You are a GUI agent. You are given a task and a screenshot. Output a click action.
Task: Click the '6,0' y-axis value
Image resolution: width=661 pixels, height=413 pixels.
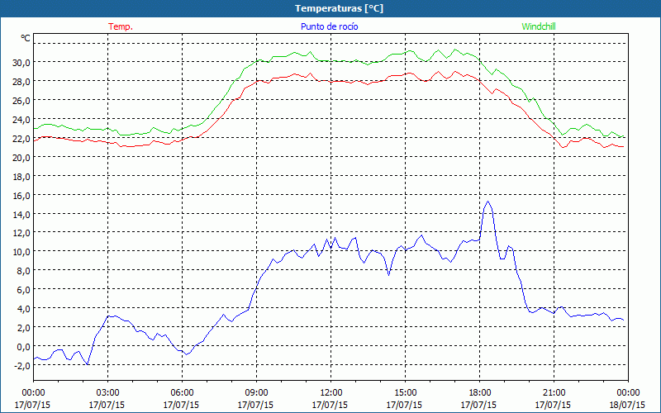click(x=23, y=290)
